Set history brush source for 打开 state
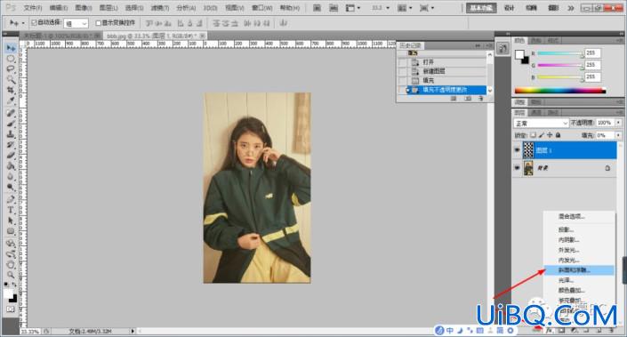This screenshot has width=627, height=337. pyautogui.click(x=403, y=62)
